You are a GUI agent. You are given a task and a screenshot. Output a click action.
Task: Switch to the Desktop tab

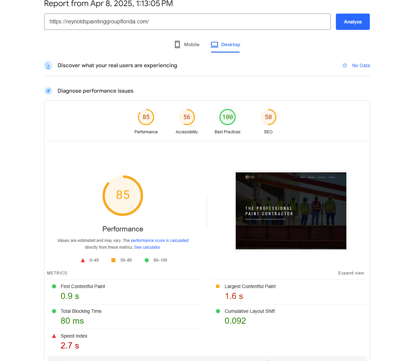click(225, 44)
